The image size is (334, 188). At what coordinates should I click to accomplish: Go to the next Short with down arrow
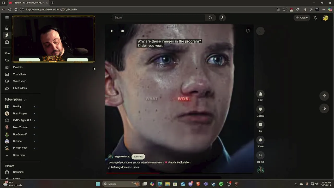pyautogui.click(x=324, y=109)
